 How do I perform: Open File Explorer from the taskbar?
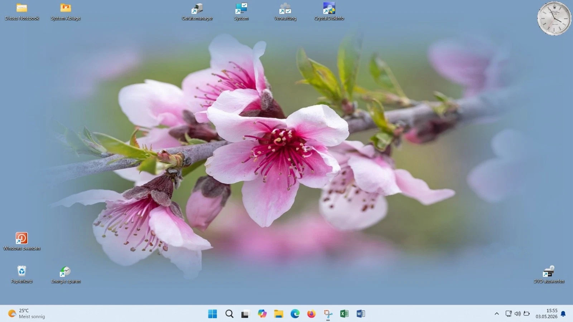tap(279, 314)
